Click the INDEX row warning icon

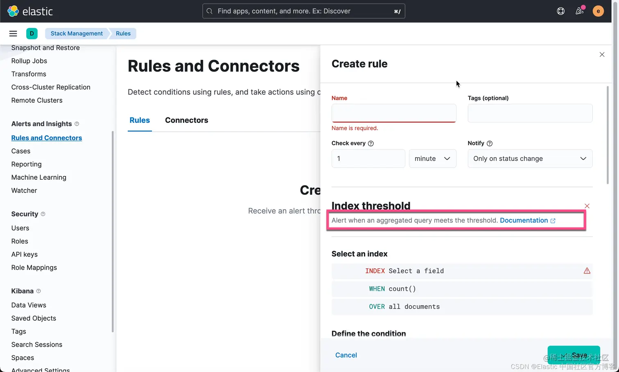(x=587, y=271)
